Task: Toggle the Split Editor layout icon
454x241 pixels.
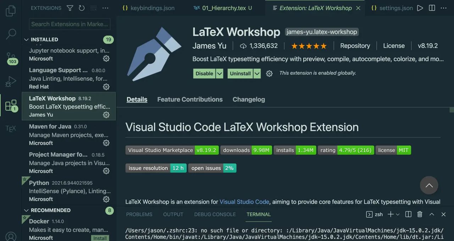Action: (x=431, y=7)
